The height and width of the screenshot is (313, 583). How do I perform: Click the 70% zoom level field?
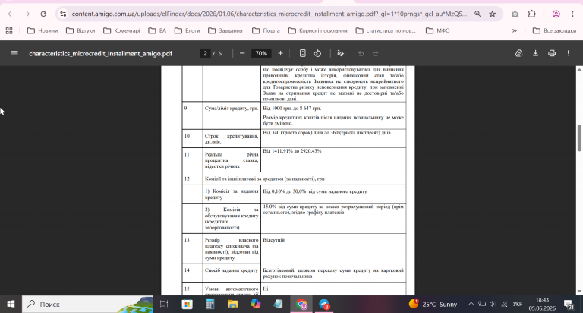261,53
